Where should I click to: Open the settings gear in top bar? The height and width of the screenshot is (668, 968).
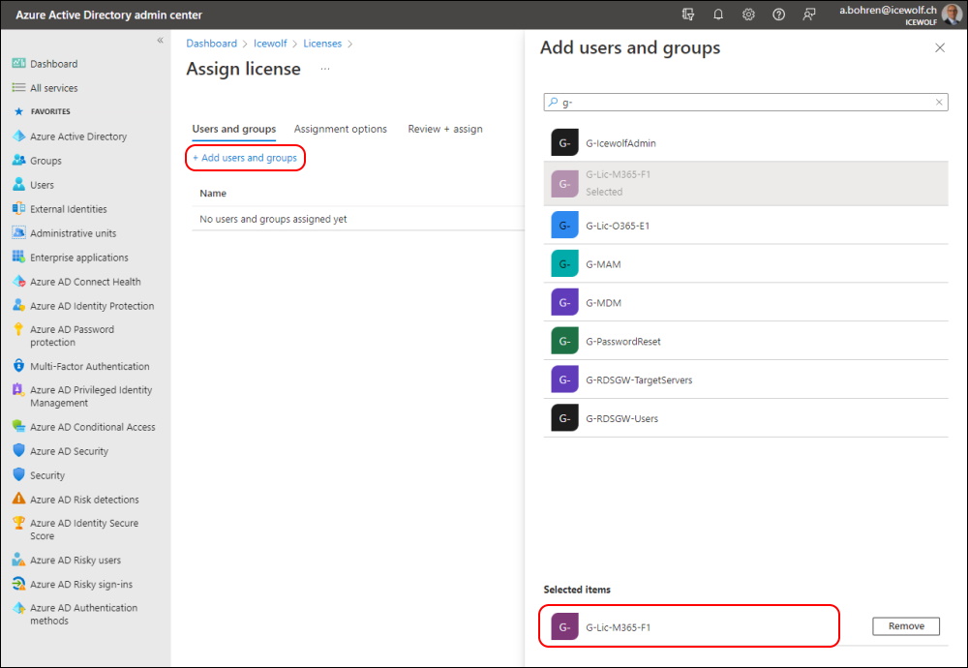pyautogui.click(x=748, y=15)
